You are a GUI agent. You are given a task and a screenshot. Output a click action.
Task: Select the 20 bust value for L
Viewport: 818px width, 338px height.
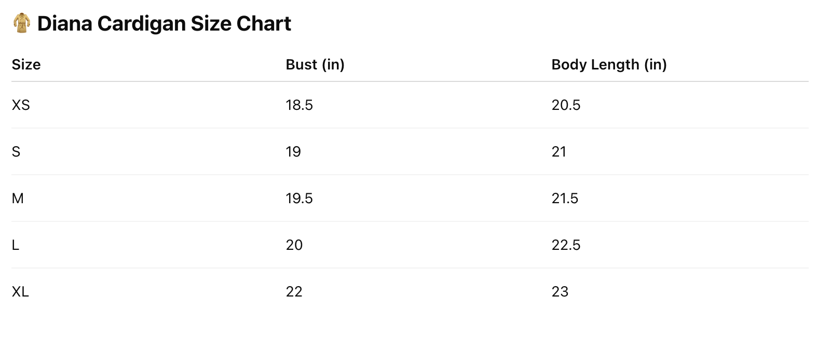[x=294, y=245]
